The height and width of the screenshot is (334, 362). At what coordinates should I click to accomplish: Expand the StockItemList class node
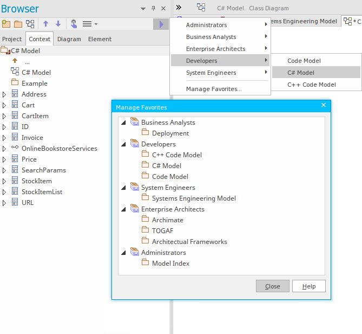[4, 192]
